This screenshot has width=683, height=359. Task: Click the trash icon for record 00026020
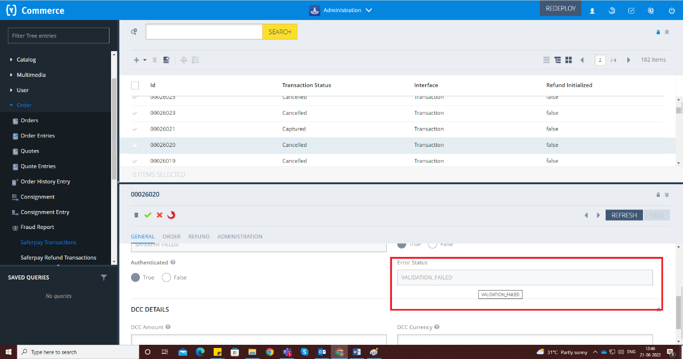pyautogui.click(x=136, y=215)
